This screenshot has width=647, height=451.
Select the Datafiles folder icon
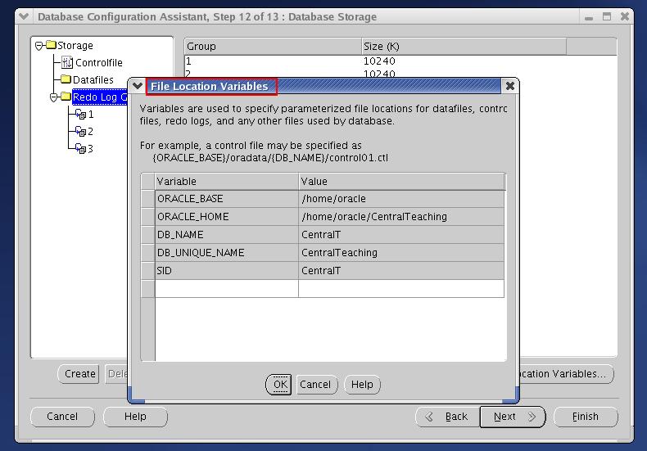(x=66, y=80)
